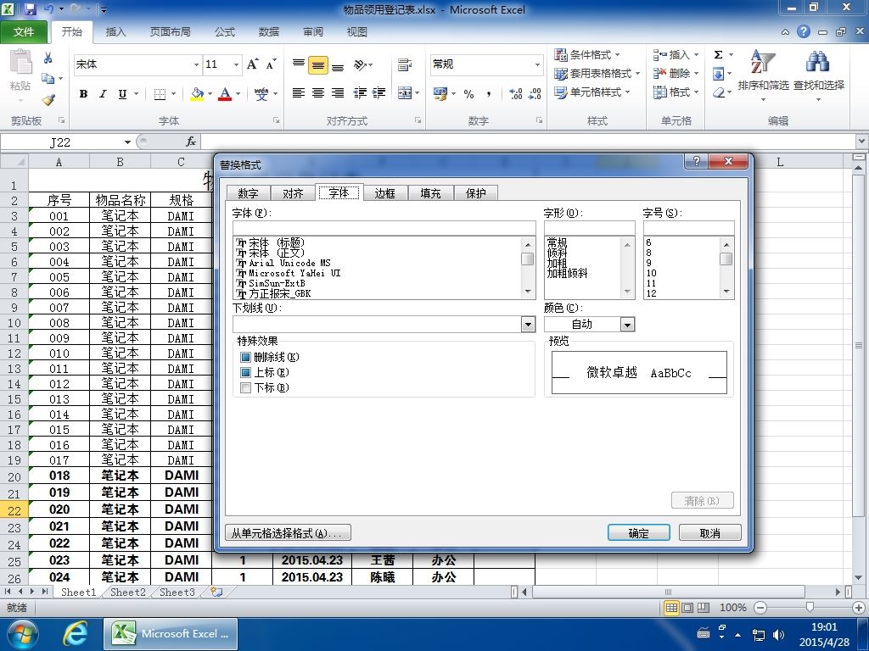Click the 确定 OK button

638,533
